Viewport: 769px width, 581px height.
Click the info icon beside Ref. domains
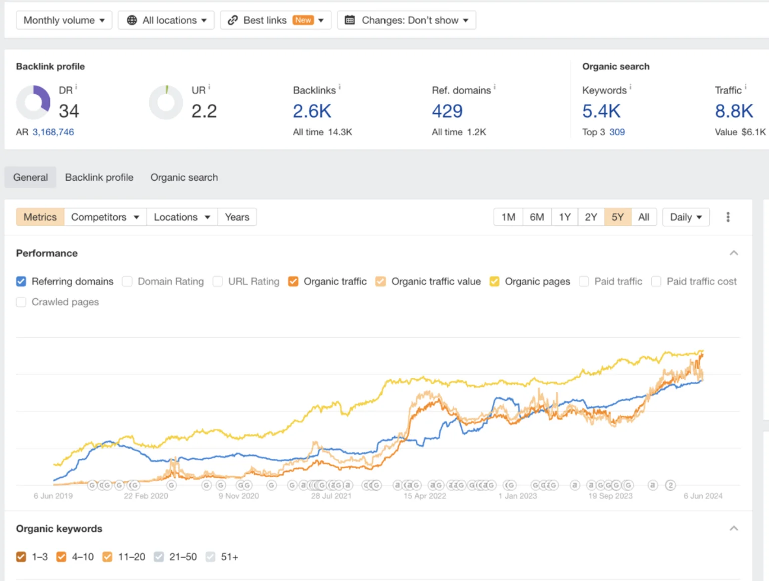[x=495, y=87]
